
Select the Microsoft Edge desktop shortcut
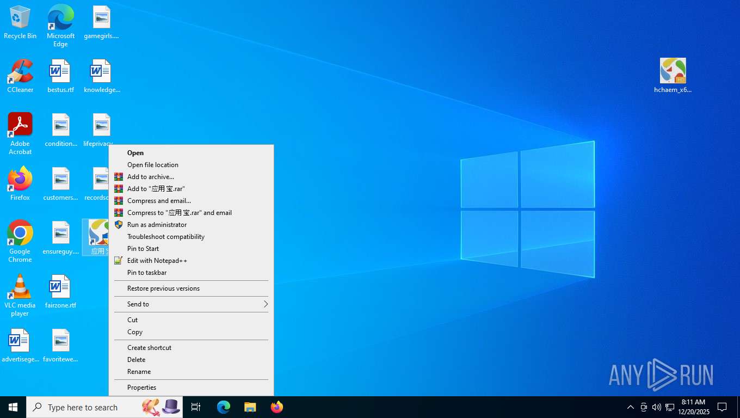click(x=60, y=26)
